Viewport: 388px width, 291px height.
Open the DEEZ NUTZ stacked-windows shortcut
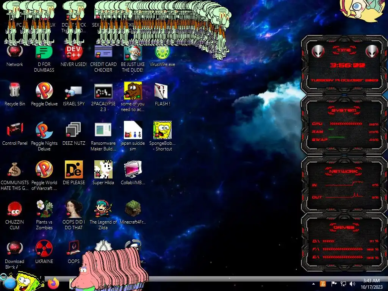click(x=74, y=134)
